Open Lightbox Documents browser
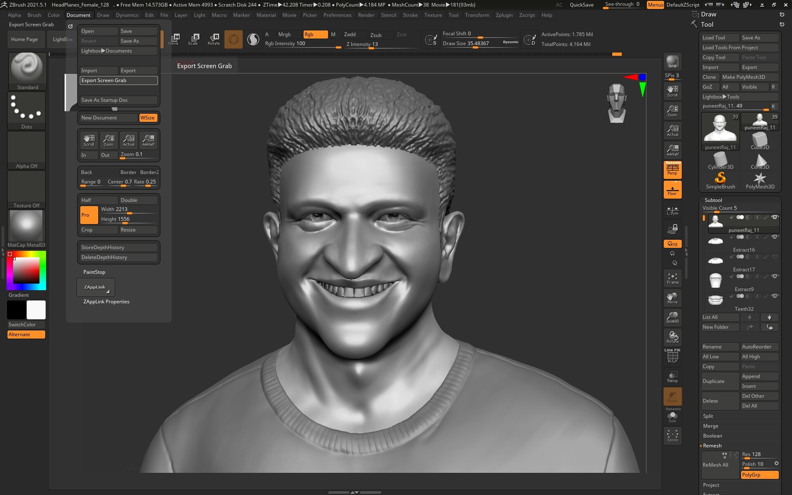This screenshot has width=792, height=495. pos(118,51)
